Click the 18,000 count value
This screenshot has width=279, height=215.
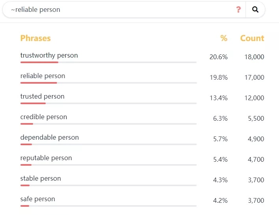pyautogui.click(x=254, y=57)
